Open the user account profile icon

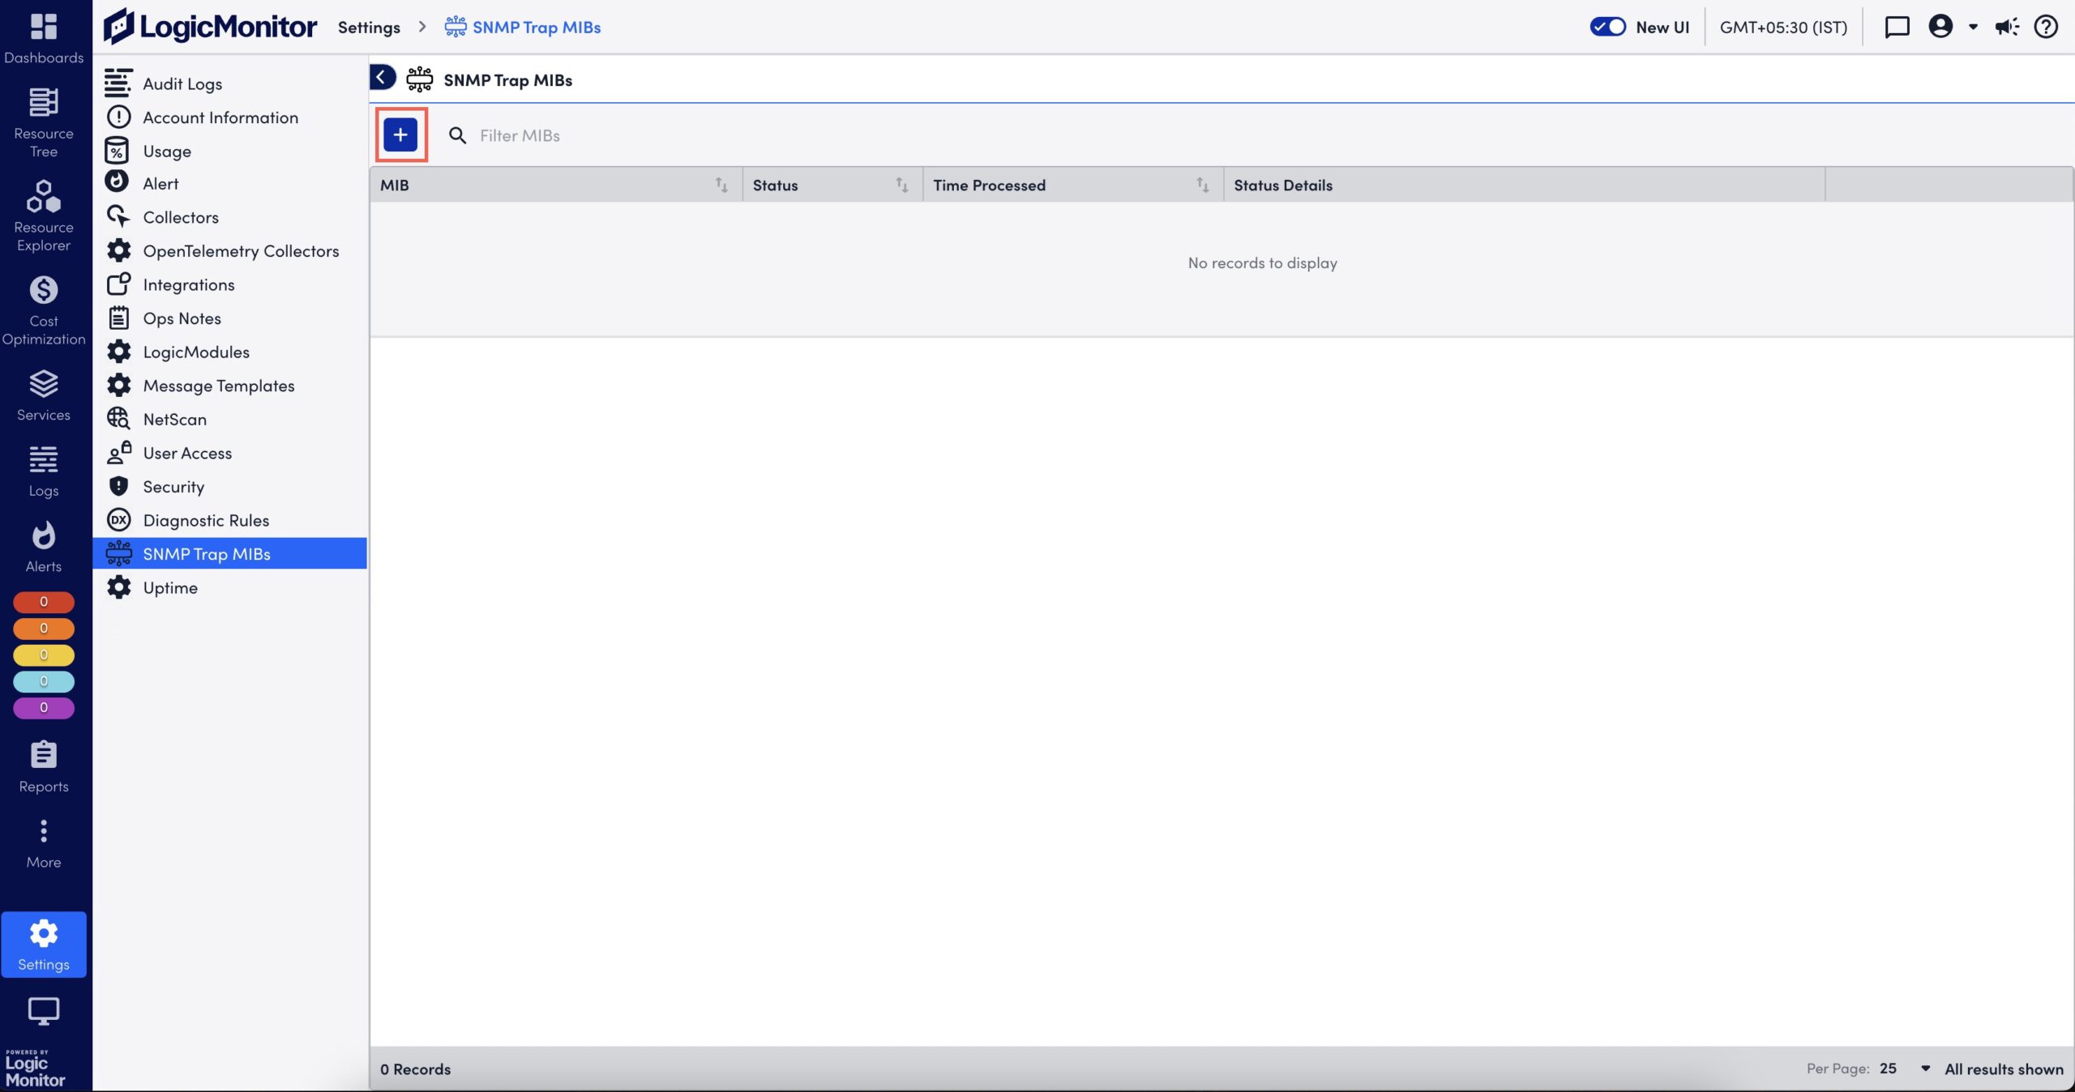1940,27
